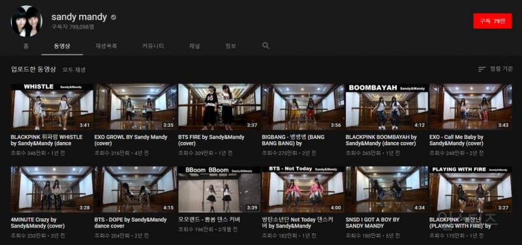Click the 3:37 duration badge on BTS FIRE
The height and width of the screenshot is (245, 522).
tap(252, 125)
